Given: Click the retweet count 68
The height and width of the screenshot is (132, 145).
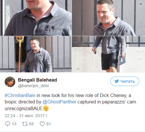Looking at the screenshot, I should (31, 124).
